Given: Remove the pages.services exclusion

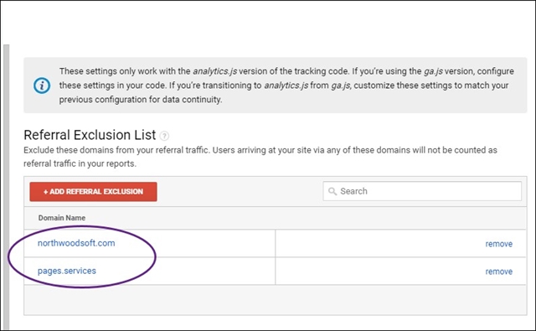Looking at the screenshot, I should tap(499, 272).
